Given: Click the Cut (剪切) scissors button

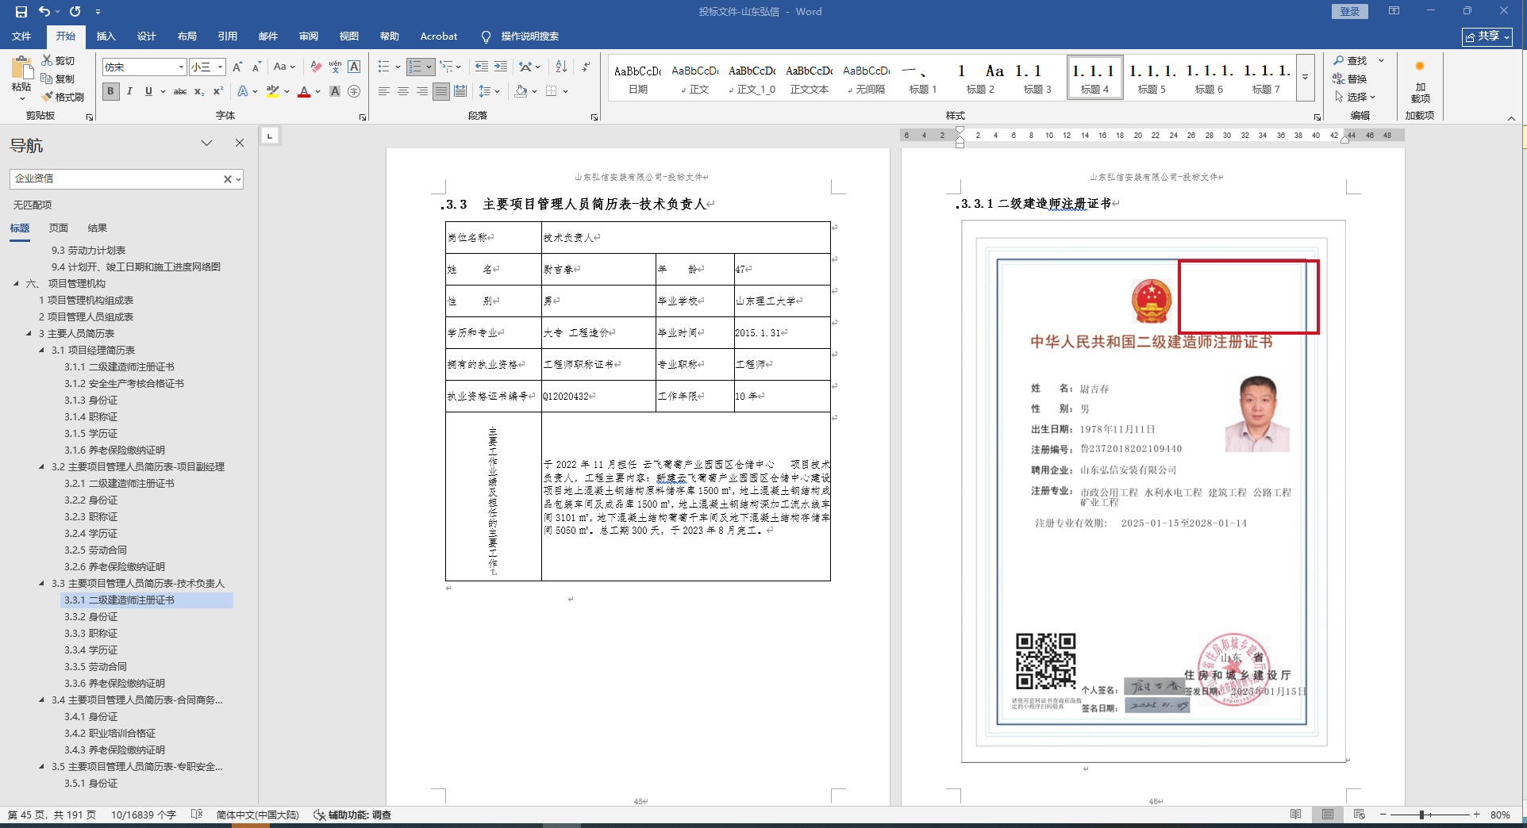Looking at the screenshot, I should click(59, 61).
